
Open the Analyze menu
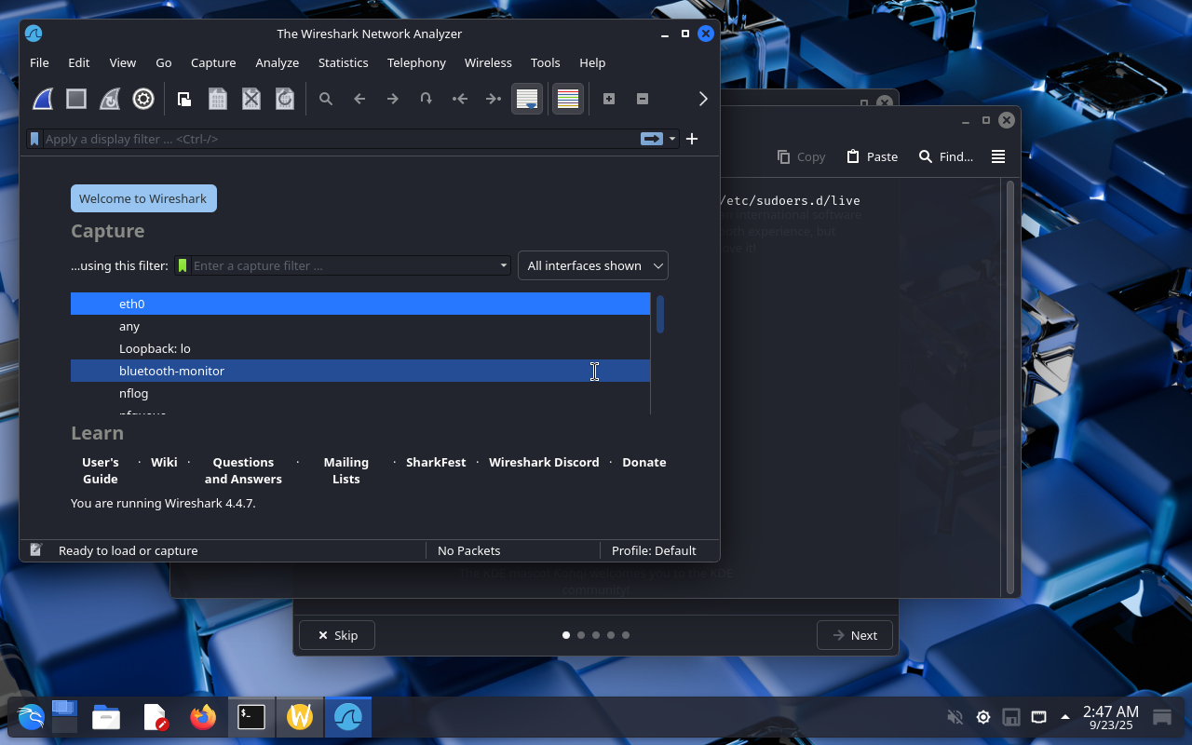coord(277,62)
